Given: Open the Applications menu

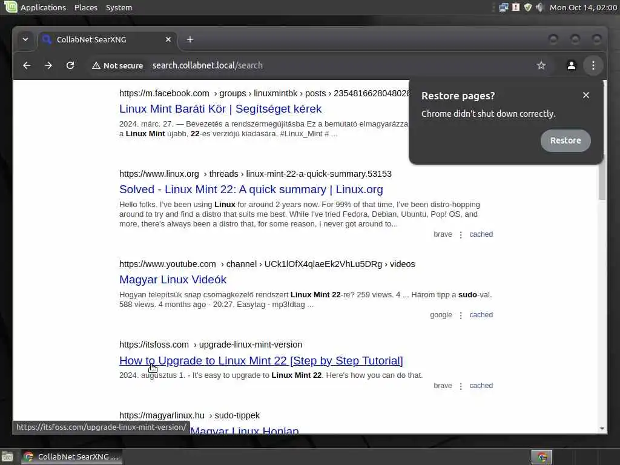Looking at the screenshot, I should (43, 7).
